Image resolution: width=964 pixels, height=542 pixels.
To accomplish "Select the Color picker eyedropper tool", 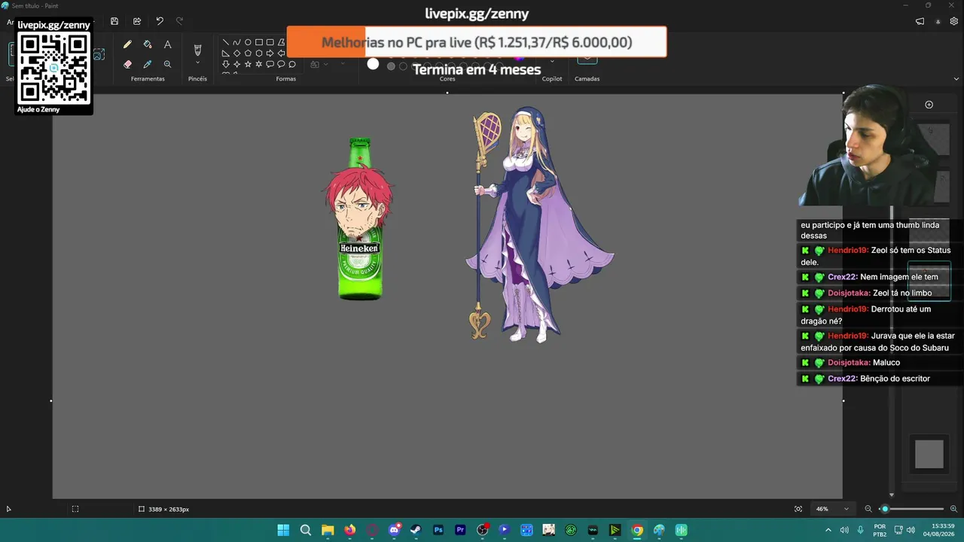I will click(x=148, y=65).
